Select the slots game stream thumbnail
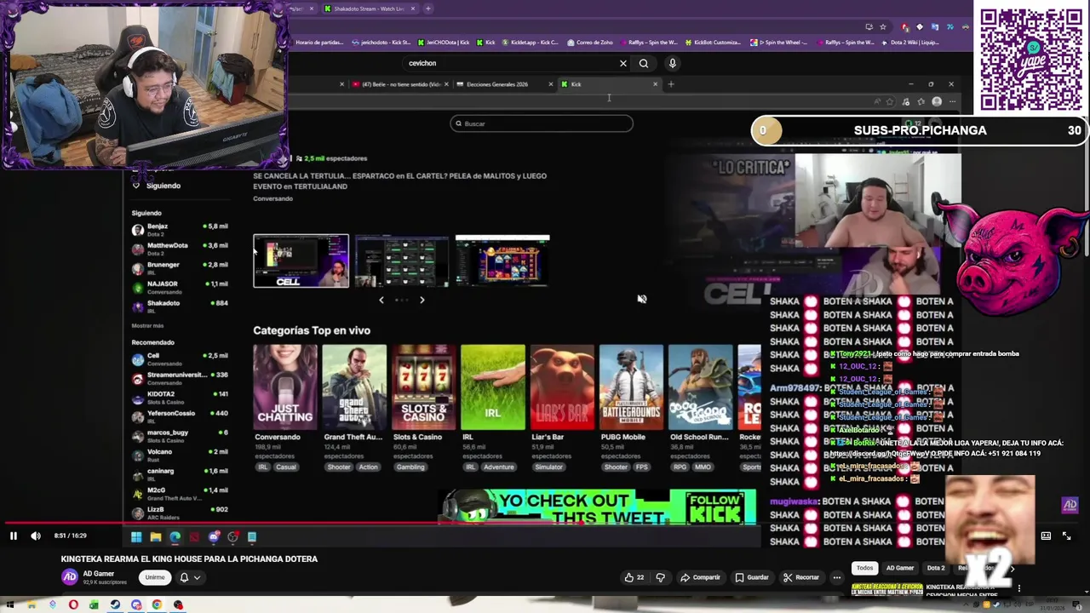Screen dimensions: 1090x613 [x=502, y=261]
